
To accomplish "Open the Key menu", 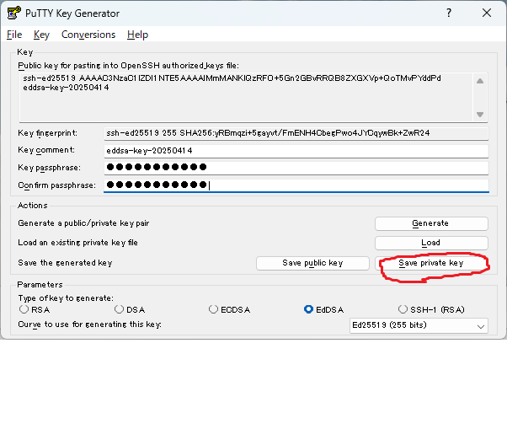I will tap(41, 35).
